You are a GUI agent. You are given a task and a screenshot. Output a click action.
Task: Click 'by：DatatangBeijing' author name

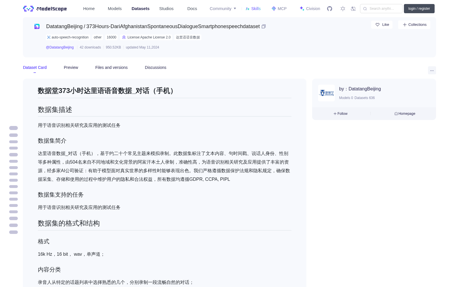[360, 89]
